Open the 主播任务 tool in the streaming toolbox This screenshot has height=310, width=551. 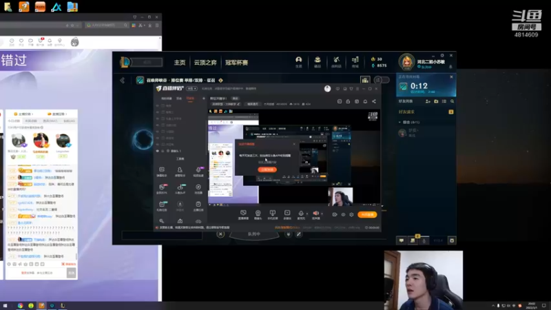point(198,206)
